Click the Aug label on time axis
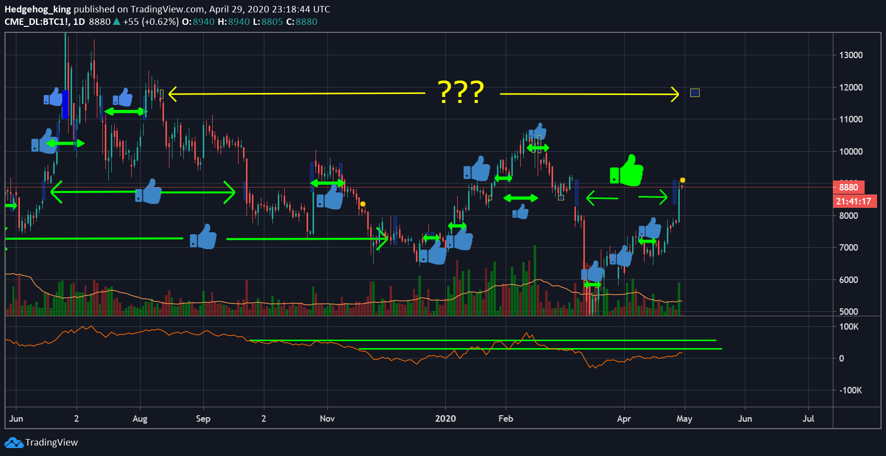Image resolution: width=886 pixels, height=456 pixels. pos(140,419)
